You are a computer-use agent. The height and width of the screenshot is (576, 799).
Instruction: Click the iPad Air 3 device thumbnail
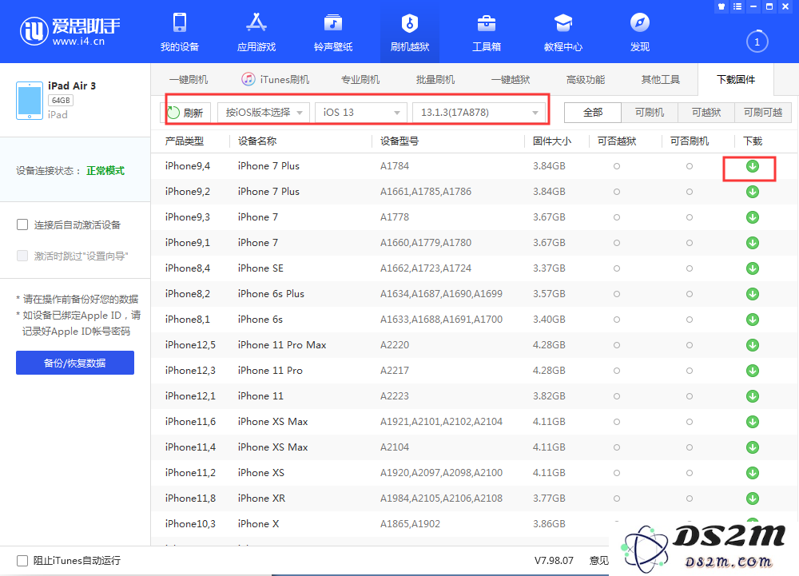click(29, 101)
